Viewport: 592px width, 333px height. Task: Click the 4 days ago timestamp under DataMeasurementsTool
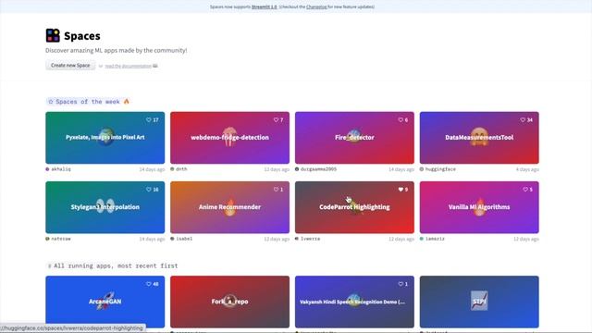tap(527, 169)
